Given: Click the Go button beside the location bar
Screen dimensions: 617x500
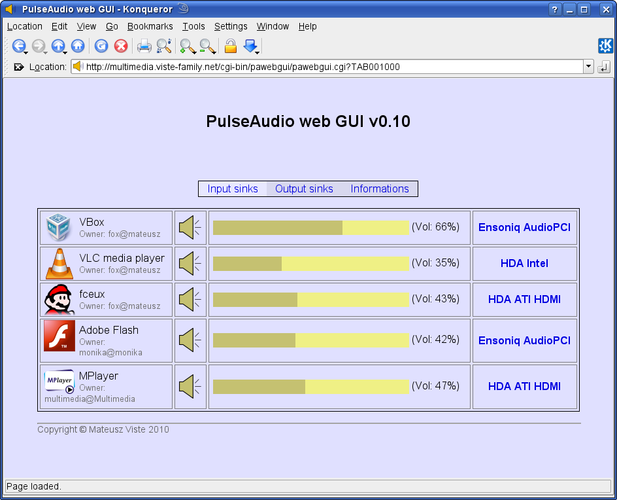Looking at the screenshot, I should click(x=604, y=67).
